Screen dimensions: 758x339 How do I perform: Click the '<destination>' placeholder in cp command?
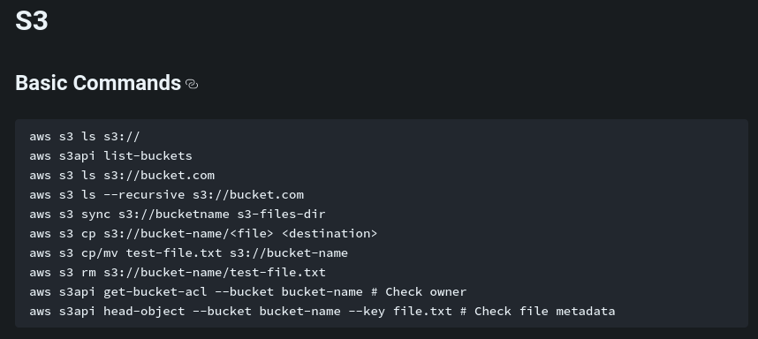point(330,234)
